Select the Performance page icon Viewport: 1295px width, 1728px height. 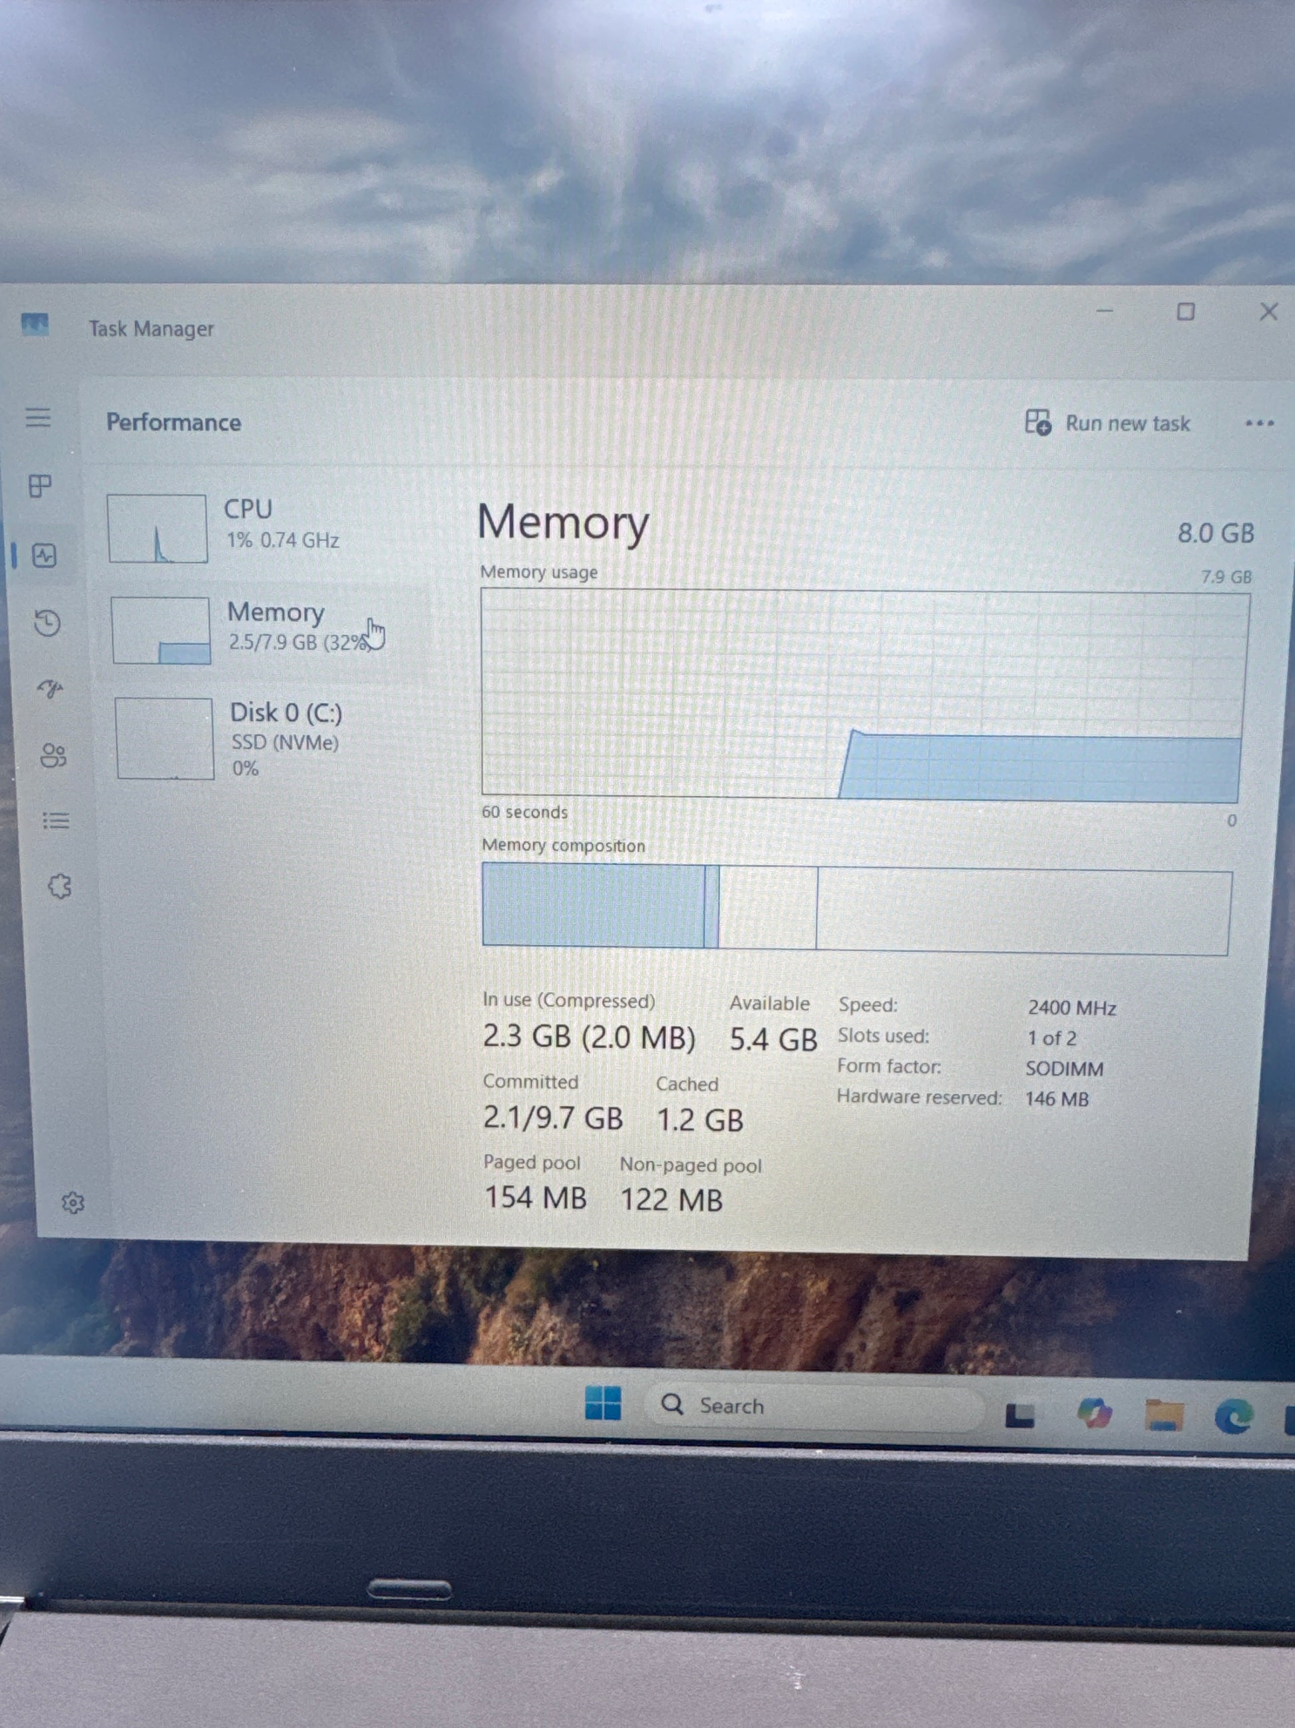click(45, 555)
